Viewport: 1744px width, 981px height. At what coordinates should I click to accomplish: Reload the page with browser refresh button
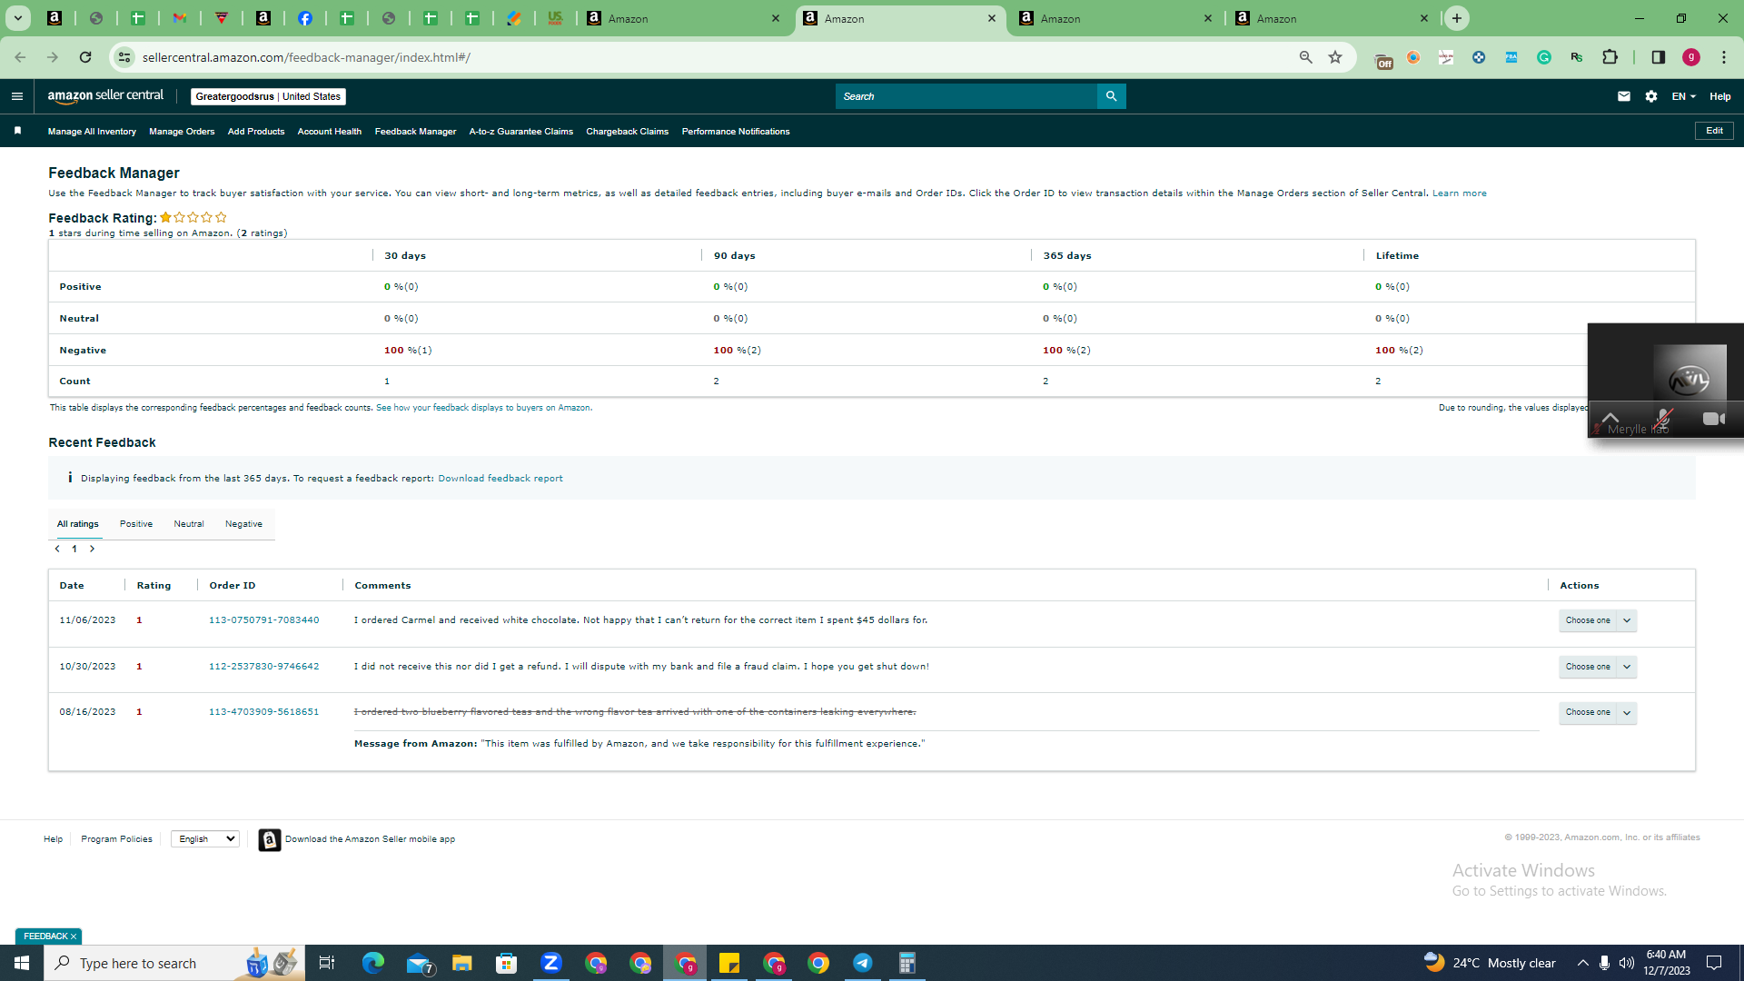pyautogui.click(x=85, y=57)
